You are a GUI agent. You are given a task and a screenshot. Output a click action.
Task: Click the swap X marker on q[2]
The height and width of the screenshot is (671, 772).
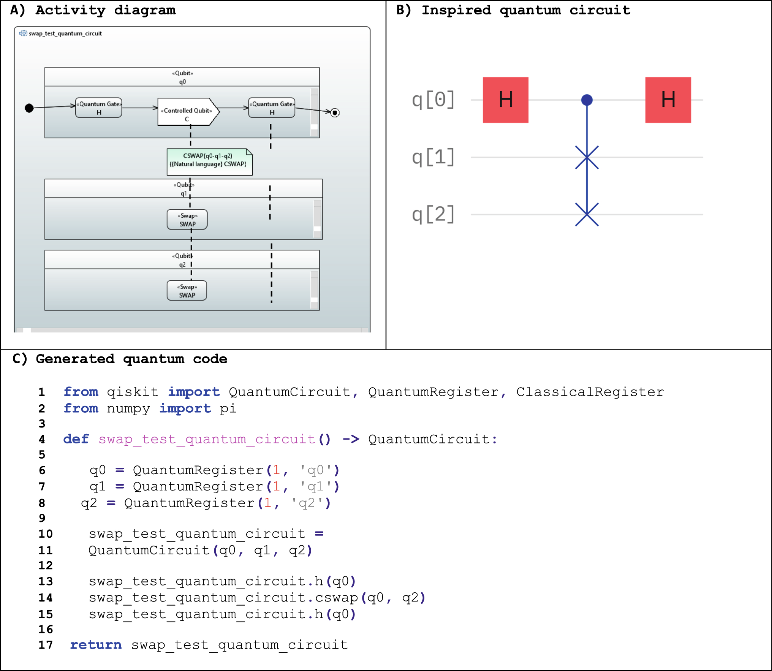coord(587,215)
